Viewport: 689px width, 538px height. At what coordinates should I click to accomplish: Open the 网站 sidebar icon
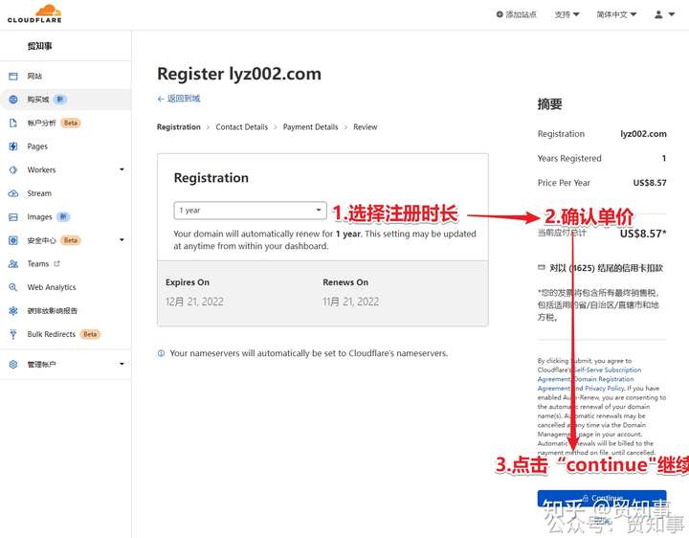coord(13,76)
